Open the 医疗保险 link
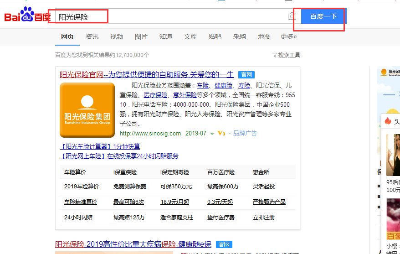Image resolution: width=400 pixels, height=254 pixels. [155, 95]
